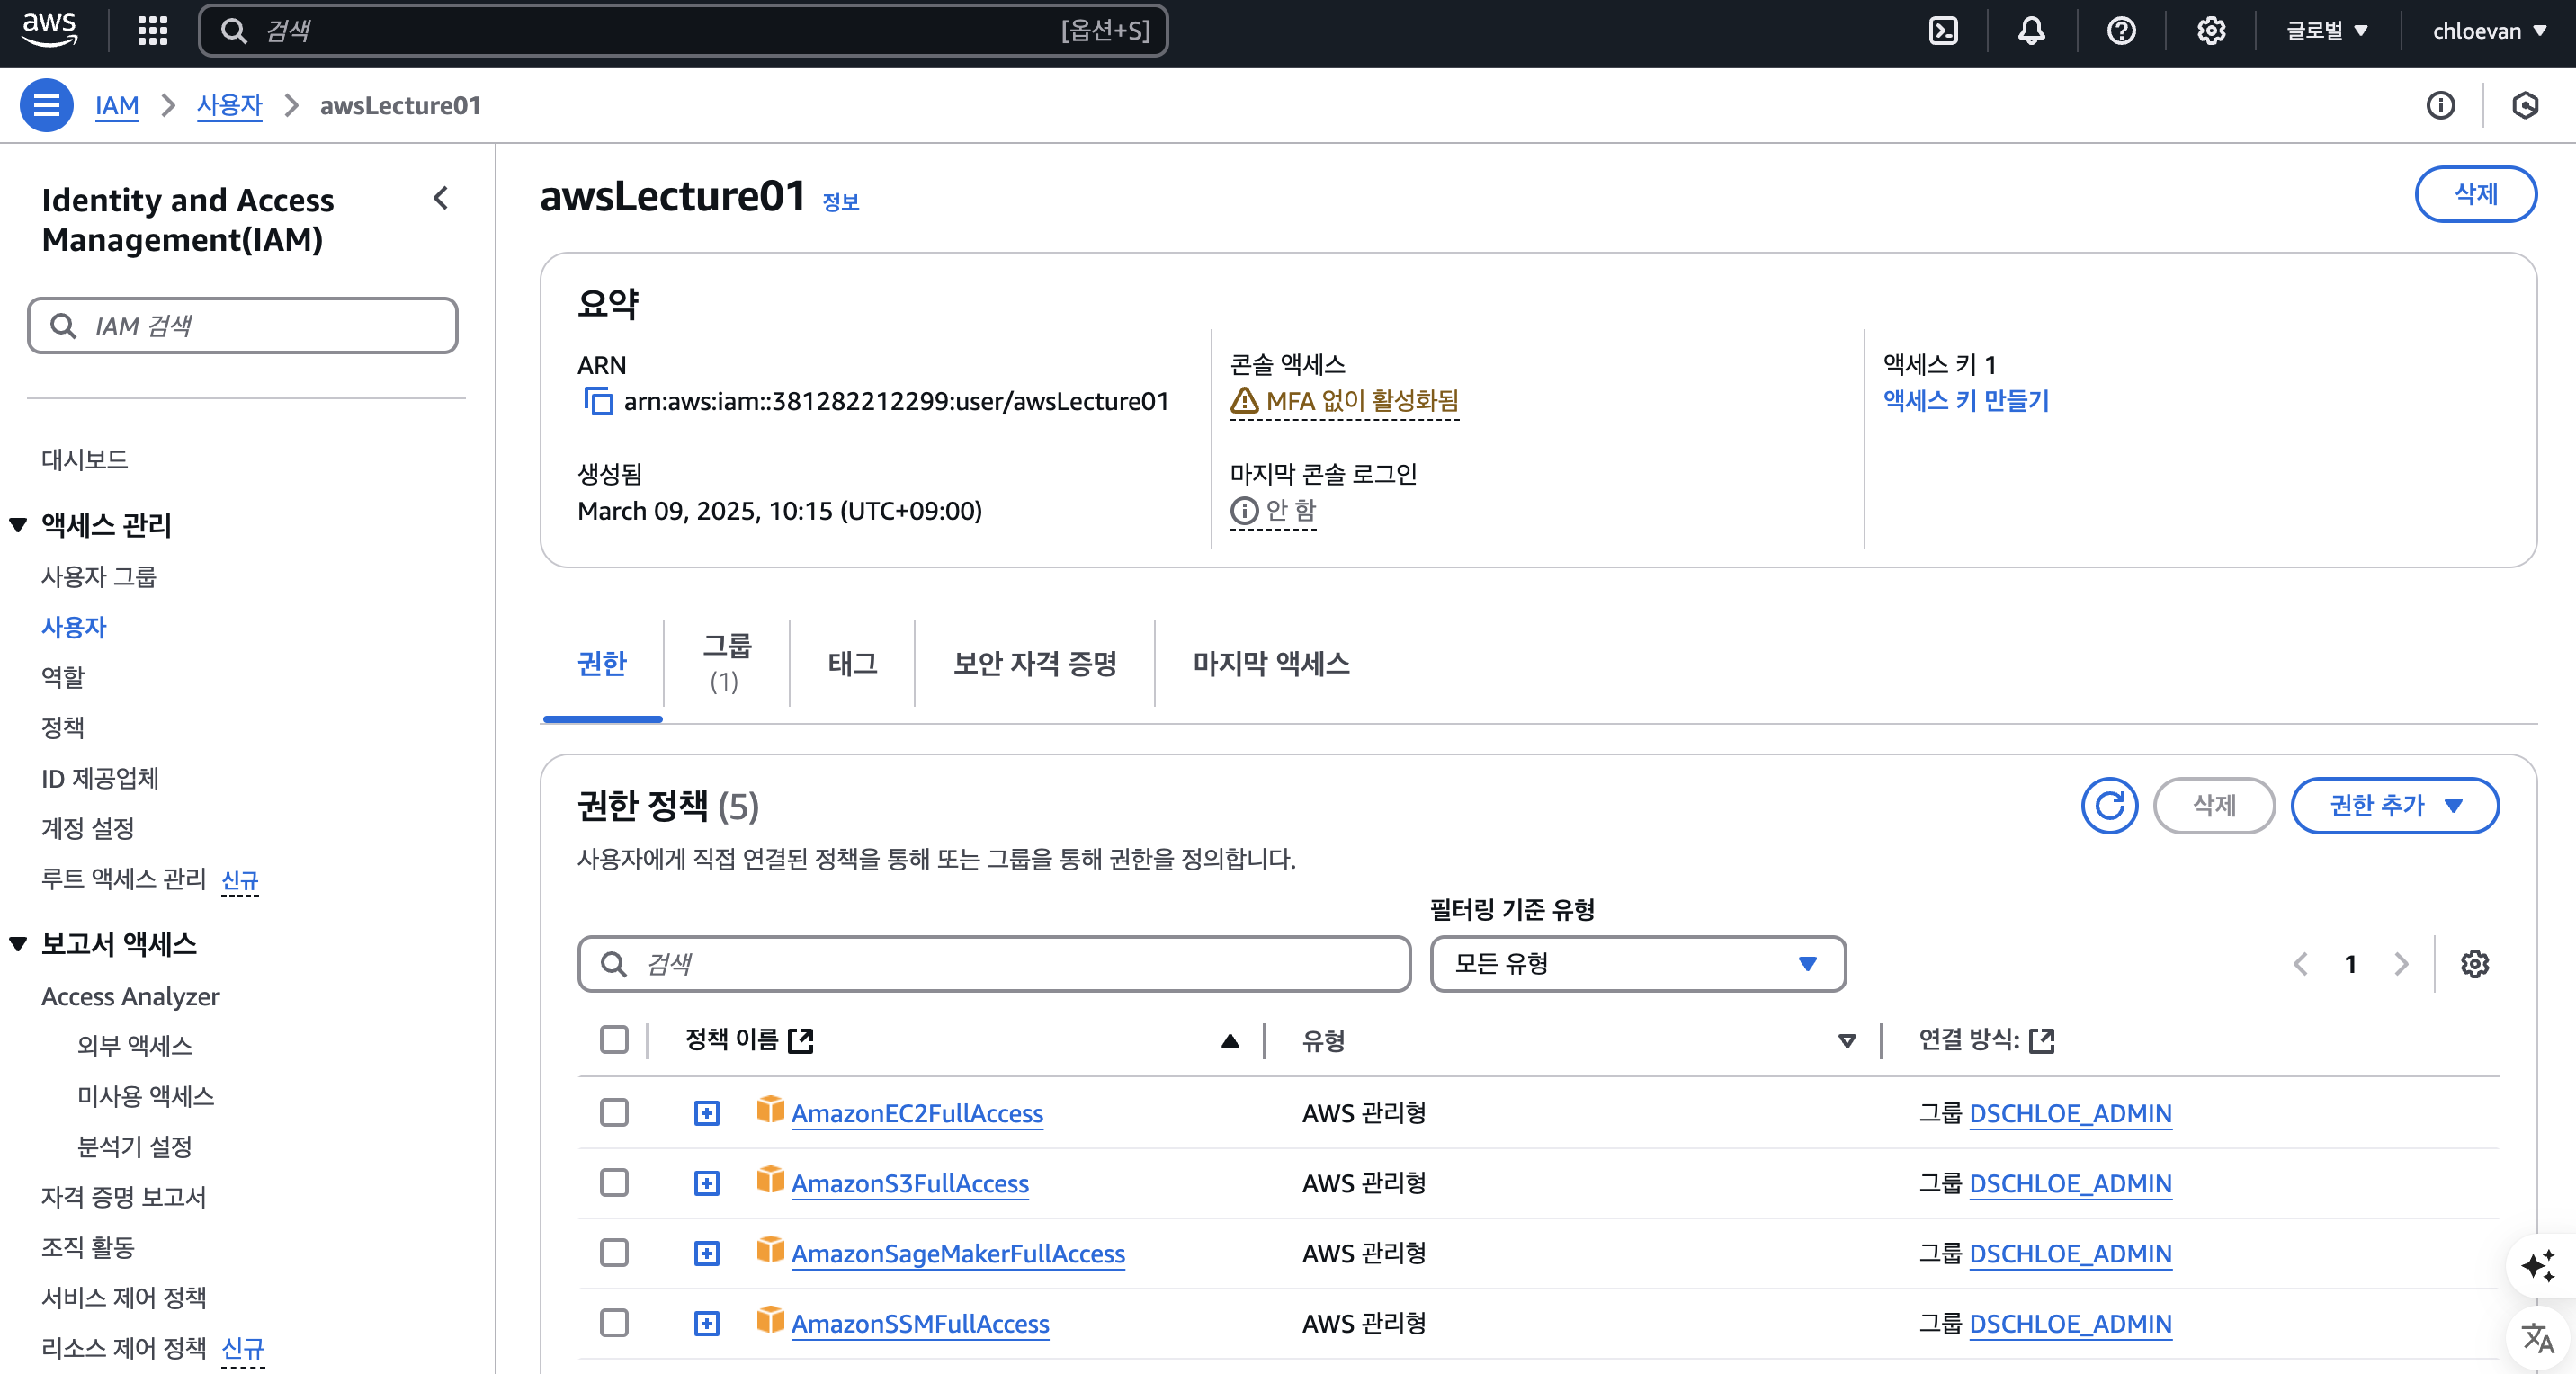Collapse the 보고서 액세스 section

pos(18,943)
